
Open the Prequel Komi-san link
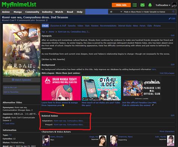click(68, 124)
